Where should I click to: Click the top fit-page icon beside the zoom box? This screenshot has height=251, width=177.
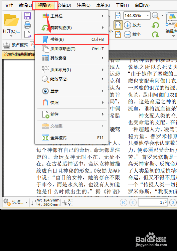pos(118,16)
